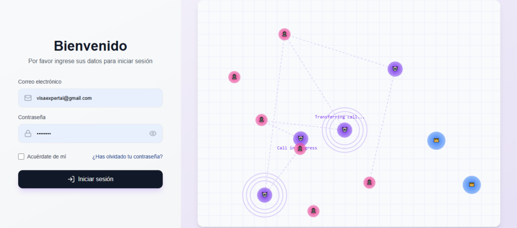Click the login arrow icon on sign-in button
This screenshot has height=228, width=517.
point(71,179)
